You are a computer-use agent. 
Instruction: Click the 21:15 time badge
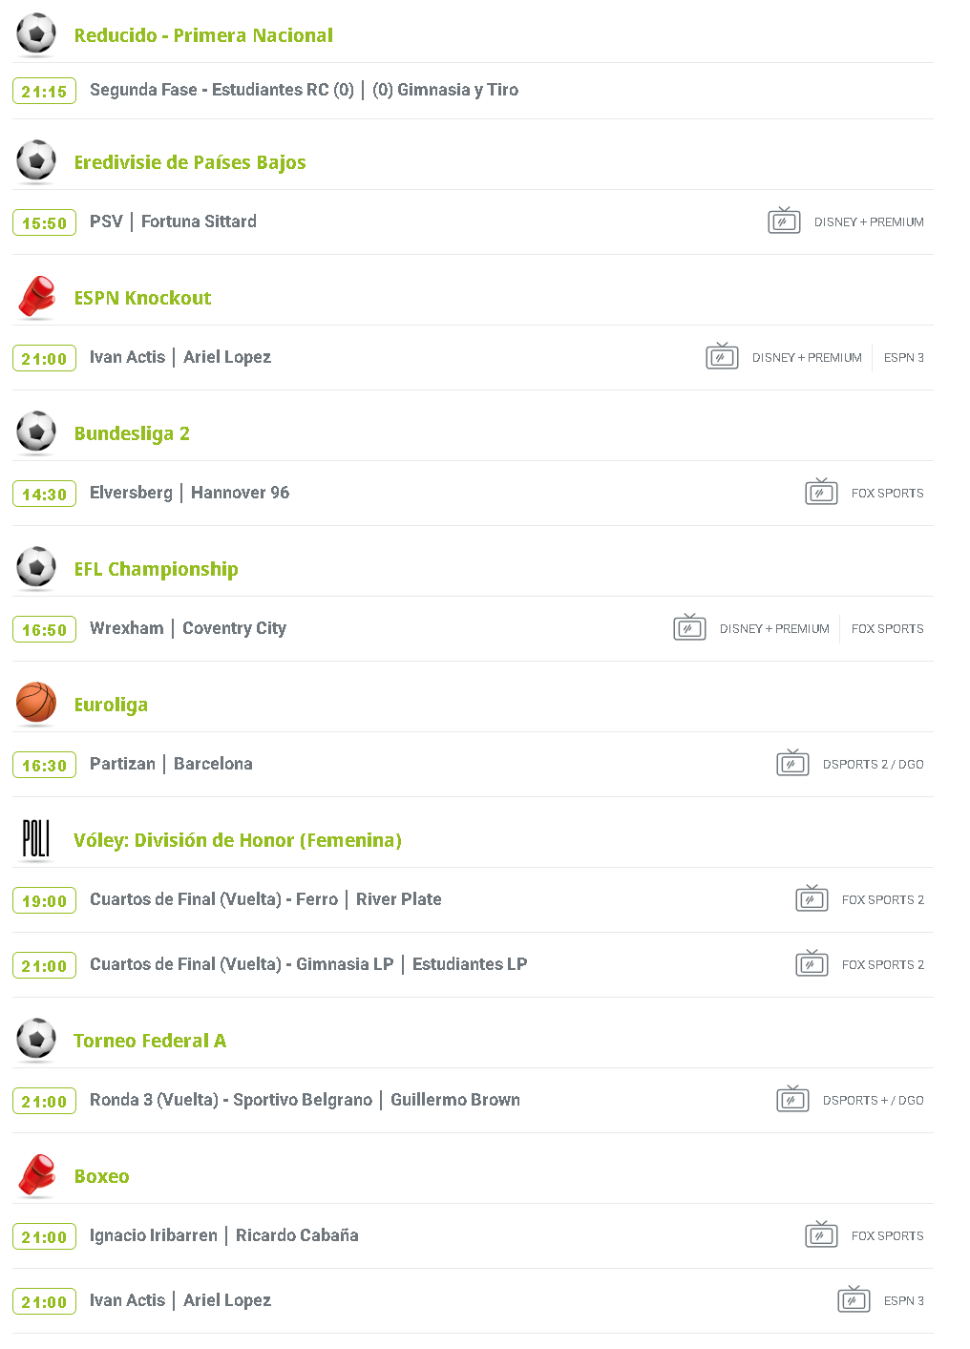44,92
